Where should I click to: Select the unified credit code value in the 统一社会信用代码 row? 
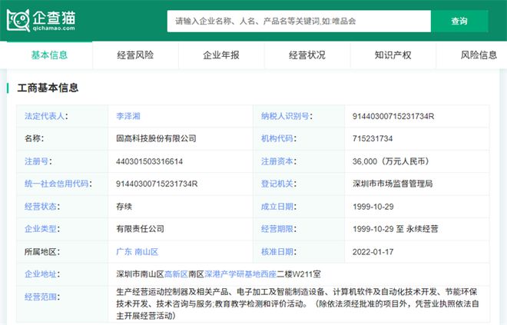[157, 184]
